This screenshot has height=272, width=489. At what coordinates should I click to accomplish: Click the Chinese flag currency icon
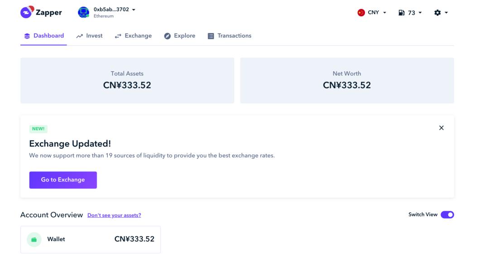coord(361,13)
